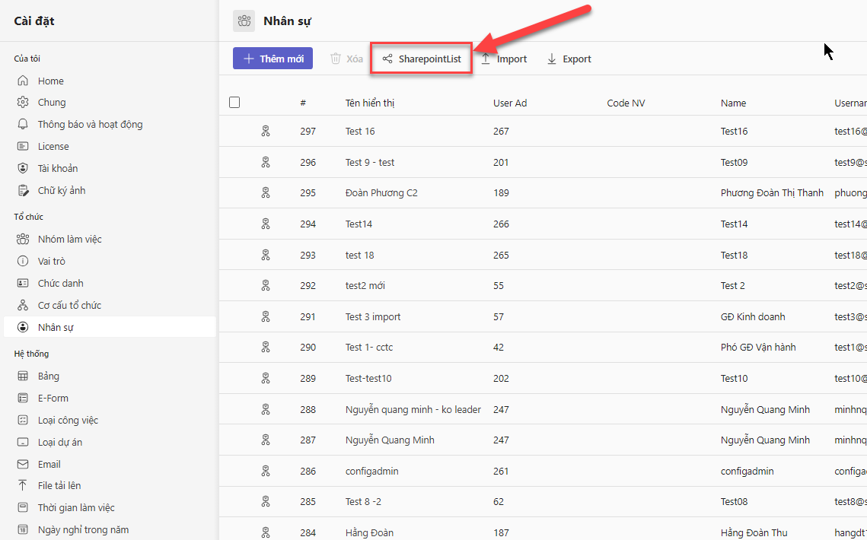Click the org-chart icon for Hằng Đoàn row
Screen dimensions: 867x540
coord(266,532)
